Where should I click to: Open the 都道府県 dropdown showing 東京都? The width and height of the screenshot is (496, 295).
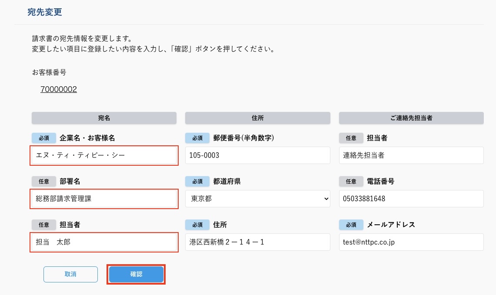pyautogui.click(x=257, y=199)
